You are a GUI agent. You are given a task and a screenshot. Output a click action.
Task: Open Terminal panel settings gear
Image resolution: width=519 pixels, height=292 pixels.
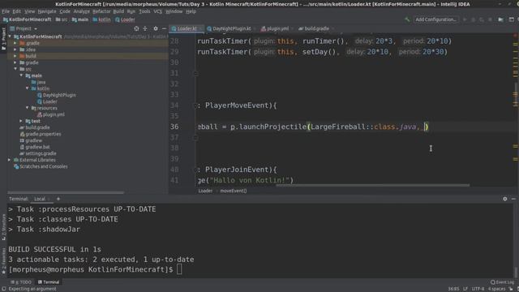505,199
